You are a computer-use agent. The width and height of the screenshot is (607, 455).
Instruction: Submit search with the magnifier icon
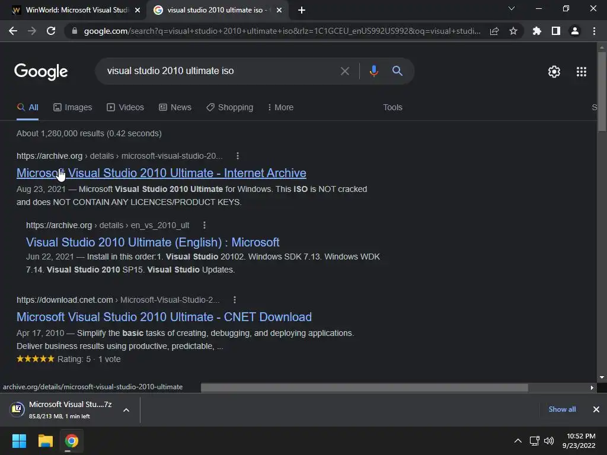[397, 71]
